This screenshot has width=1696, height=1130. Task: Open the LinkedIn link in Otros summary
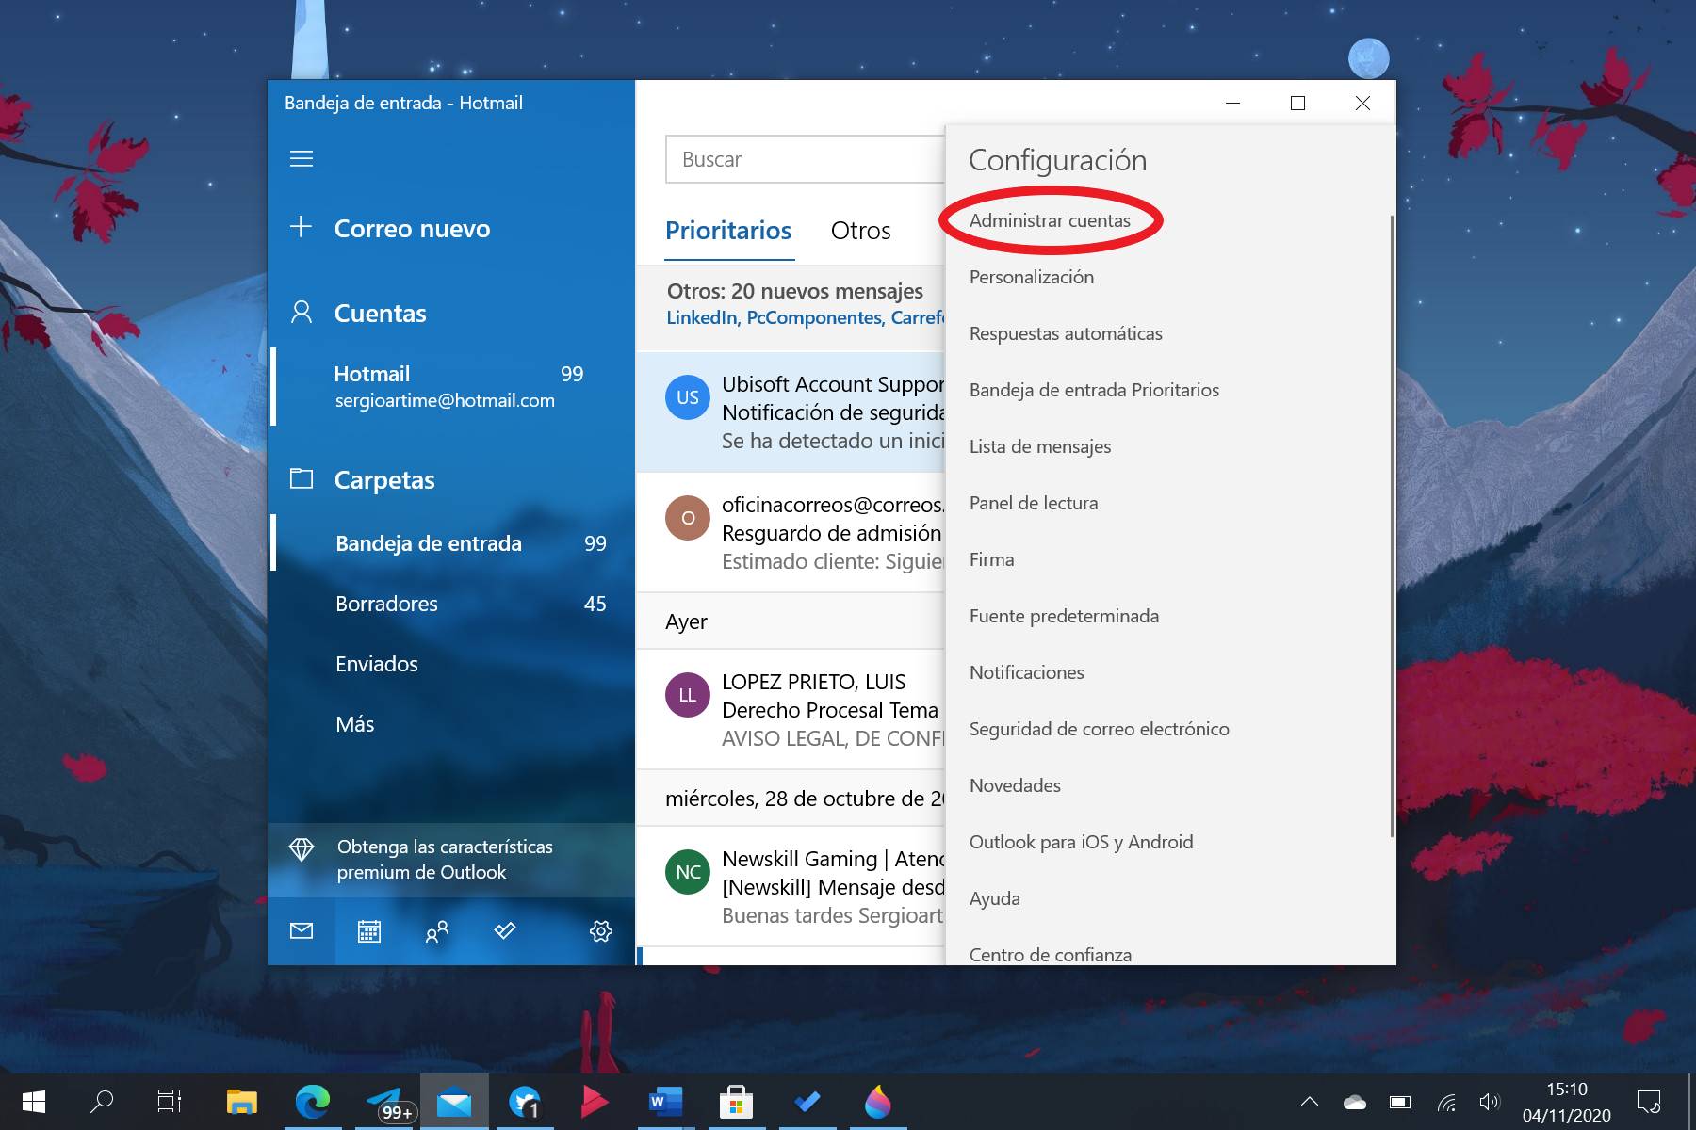[700, 317]
